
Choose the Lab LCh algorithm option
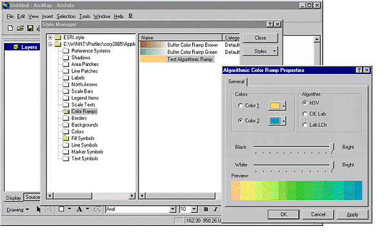[305, 125]
